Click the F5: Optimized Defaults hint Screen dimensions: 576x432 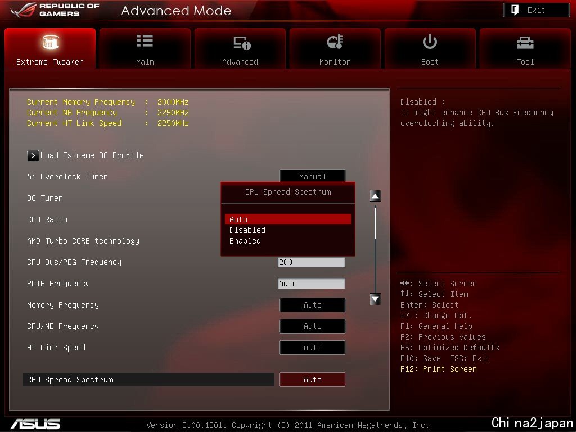click(x=450, y=348)
